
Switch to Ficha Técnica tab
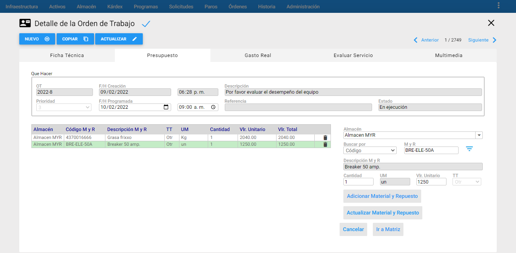tap(67, 56)
